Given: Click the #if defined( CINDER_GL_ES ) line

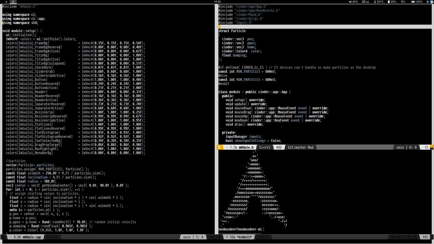Looking at the screenshot, I should pyautogui.click(x=297, y=68).
